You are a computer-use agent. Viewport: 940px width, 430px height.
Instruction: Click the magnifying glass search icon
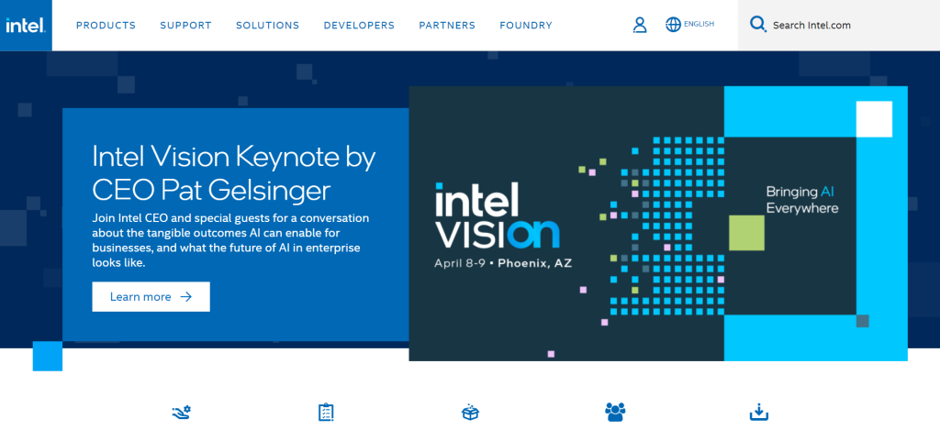(x=757, y=25)
